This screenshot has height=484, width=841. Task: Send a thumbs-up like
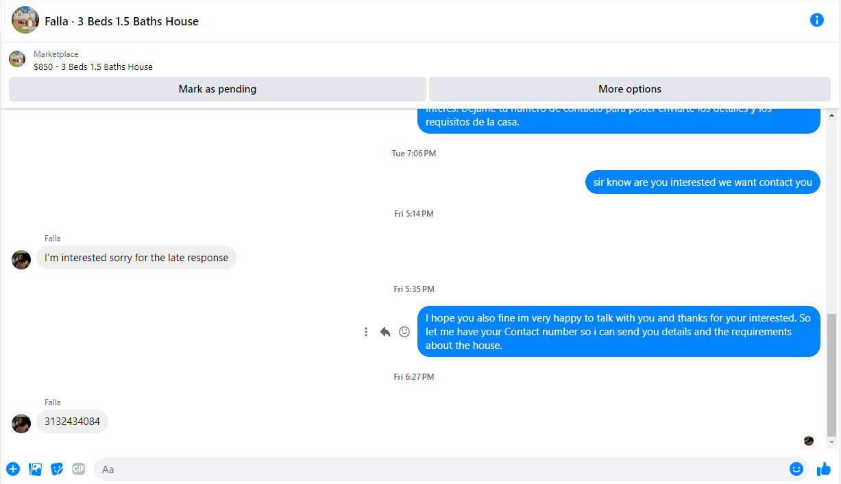point(824,469)
